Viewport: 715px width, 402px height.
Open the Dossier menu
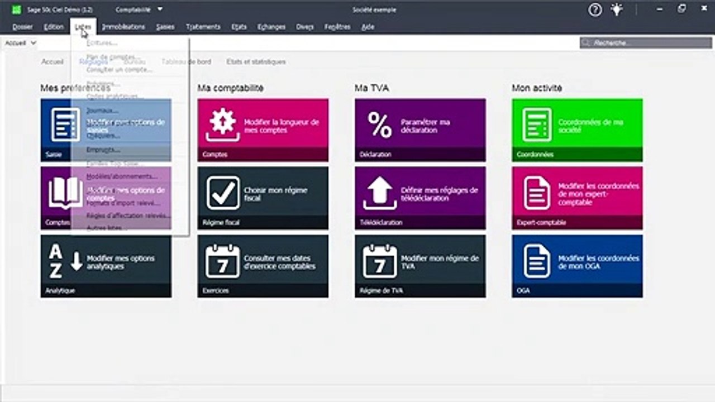(22, 27)
